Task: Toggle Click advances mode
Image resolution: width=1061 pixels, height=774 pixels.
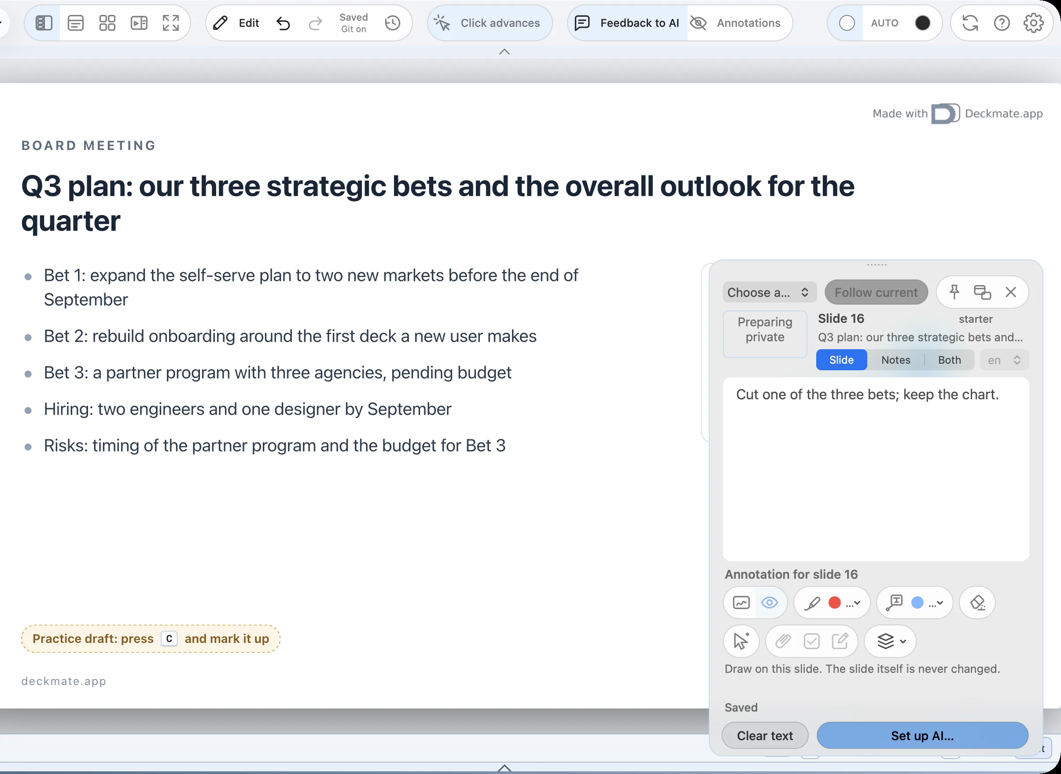Action: coord(490,23)
